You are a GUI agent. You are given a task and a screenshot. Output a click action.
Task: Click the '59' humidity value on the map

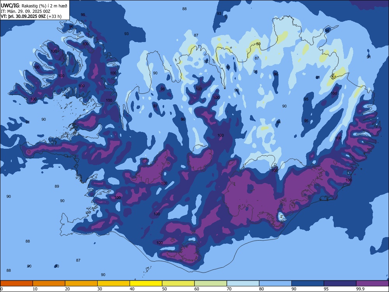point(258,44)
